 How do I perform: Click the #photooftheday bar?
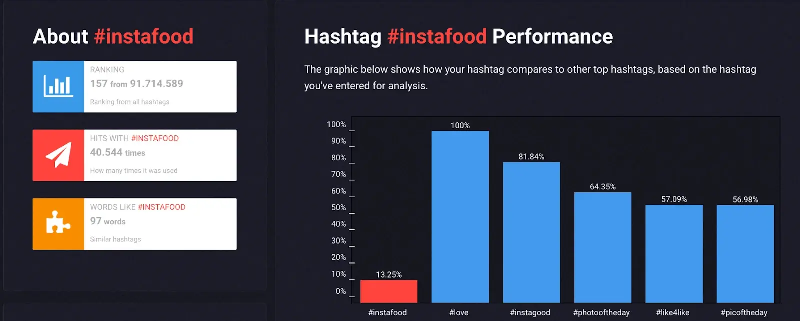602,245
